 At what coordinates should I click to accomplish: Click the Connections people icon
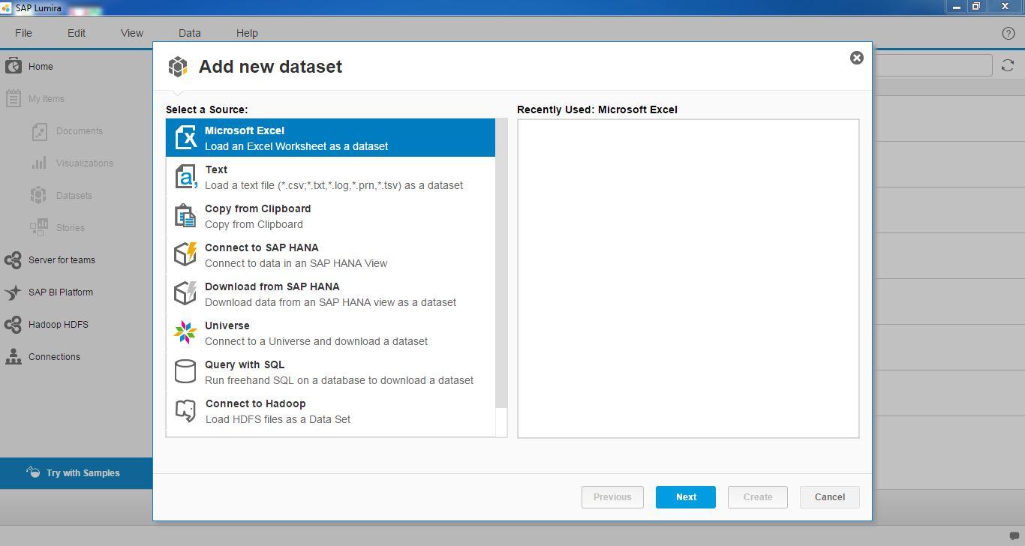click(x=14, y=357)
